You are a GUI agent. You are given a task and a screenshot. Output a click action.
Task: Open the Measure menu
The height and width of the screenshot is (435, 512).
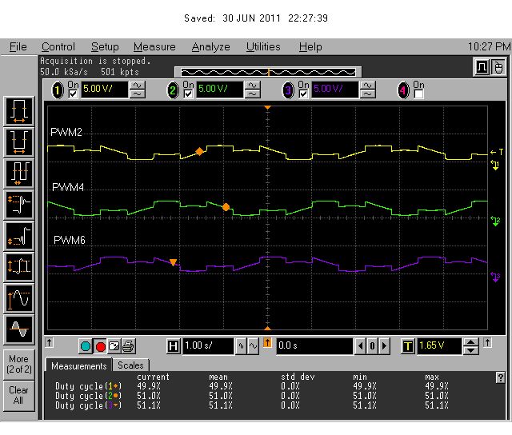(x=154, y=47)
